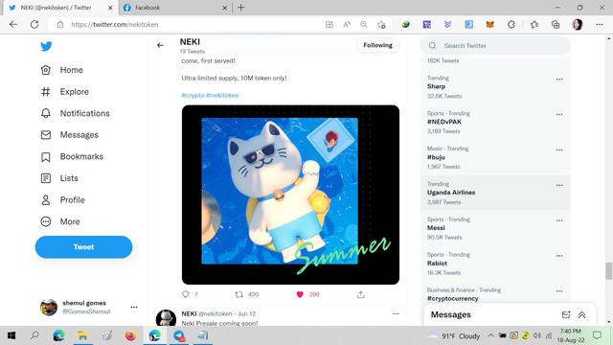Open the #crypto hashtag link
613x345 pixels.
tap(193, 96)
